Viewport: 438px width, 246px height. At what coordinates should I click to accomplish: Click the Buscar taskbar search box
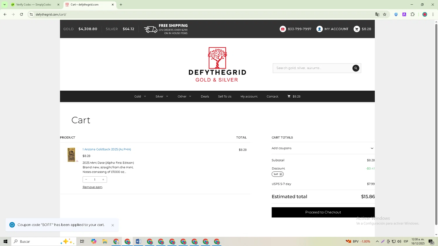(x=44, y=242)
